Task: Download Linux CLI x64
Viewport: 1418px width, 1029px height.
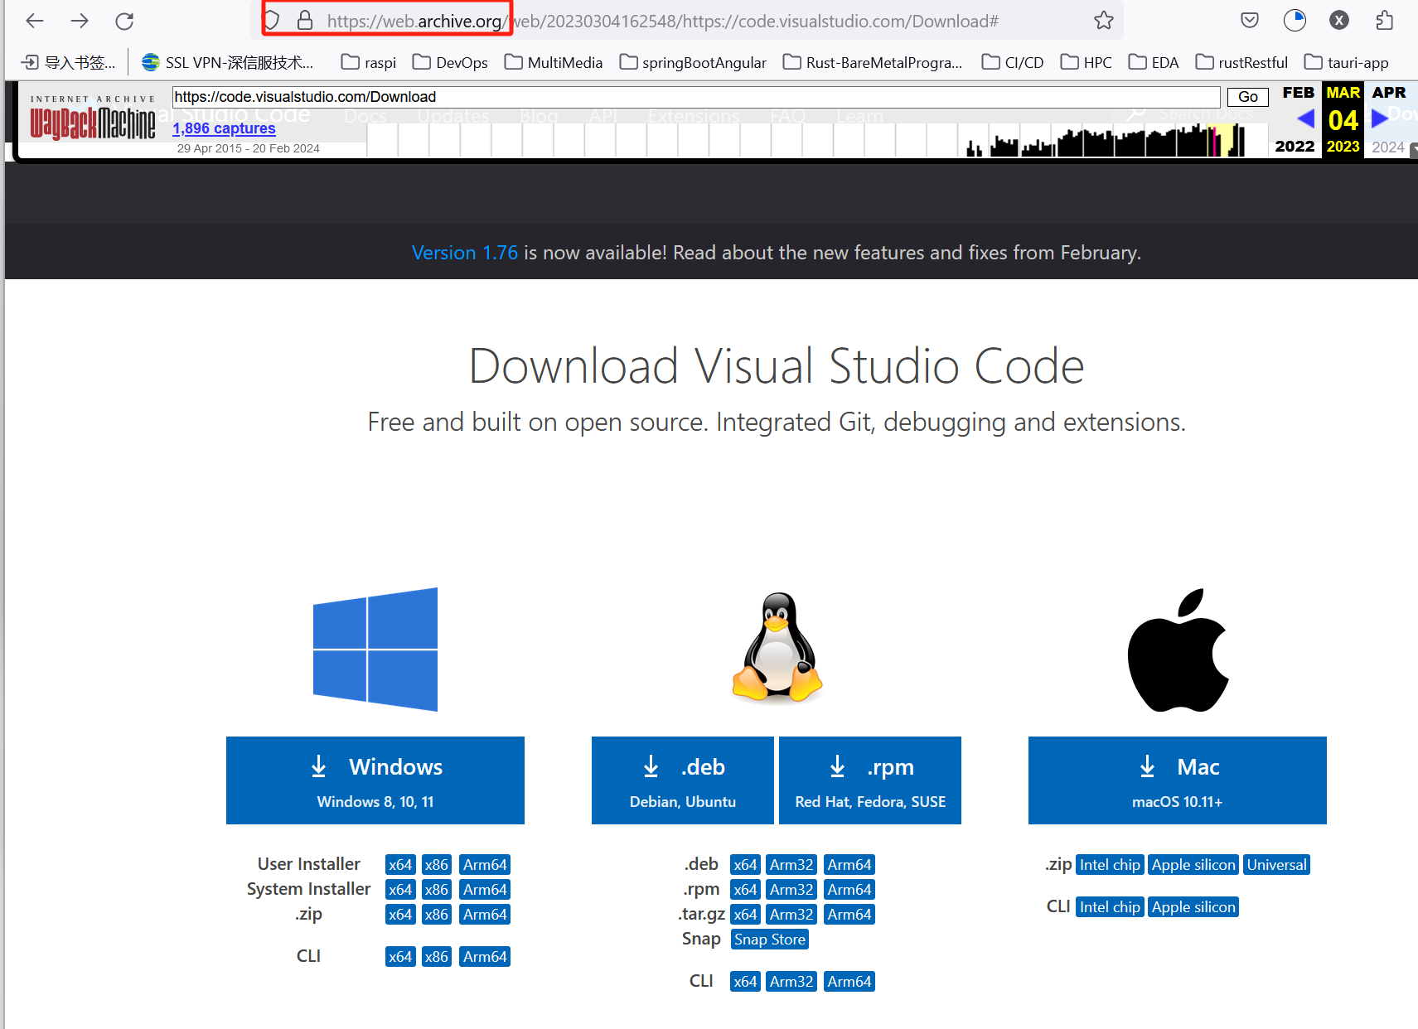Action: (x=745, y=982)
